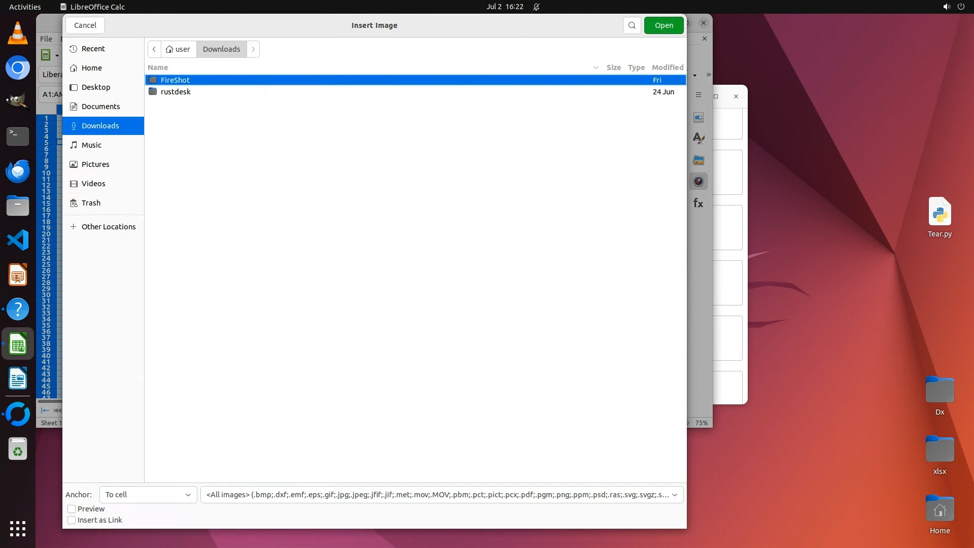Open the Sidebar Styles icon

click(699, 138)
